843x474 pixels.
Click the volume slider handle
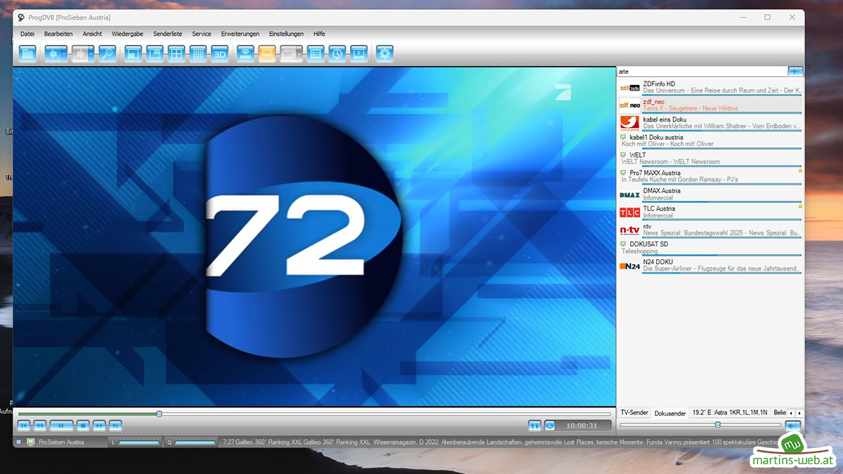pyautogui.click(x=717, y=425)
